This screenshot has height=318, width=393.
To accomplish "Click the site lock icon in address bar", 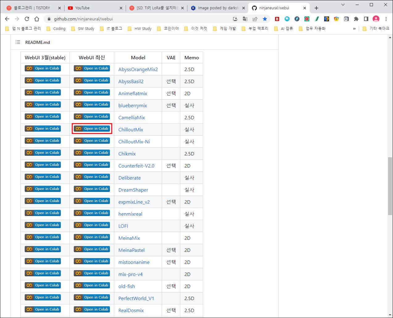I will click(x=49, y=19).
